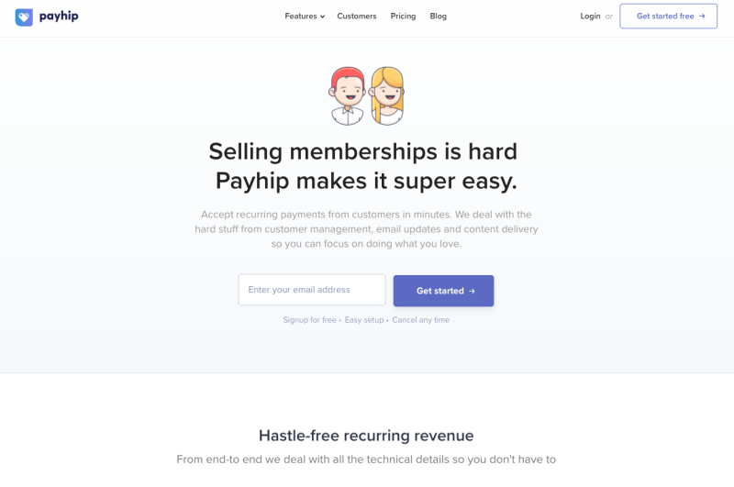The width and height of the screenshot is (734, 487).
Task: Click the red-haired man avatar illustration
Action: (348, 96)
